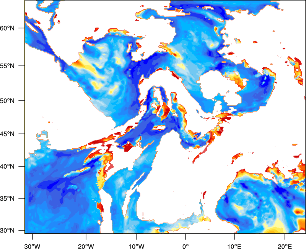
Task: Click the 35°N latitude label
Action: (x=7, y=198)
